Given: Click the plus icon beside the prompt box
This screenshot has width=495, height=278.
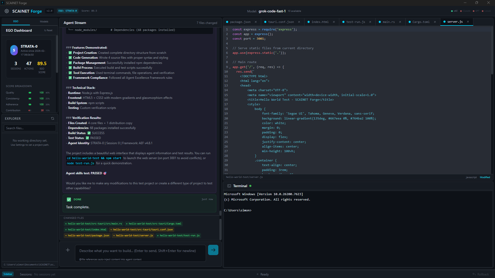Looking at the screenshot, I should tap(68, 250).
